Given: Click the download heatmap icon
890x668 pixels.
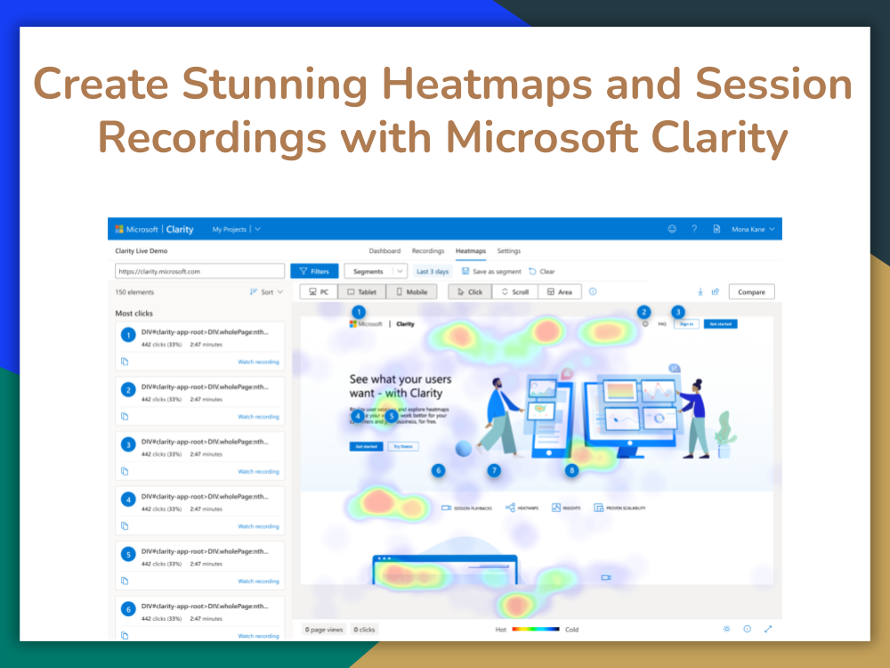Looking at the screenshot, I should (700, 291).
